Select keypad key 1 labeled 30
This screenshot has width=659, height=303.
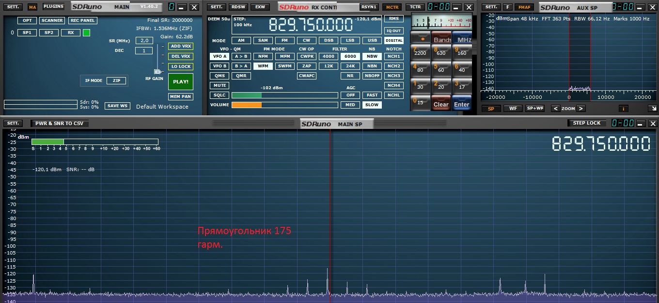pyautogui.click(x=420, y=86)
